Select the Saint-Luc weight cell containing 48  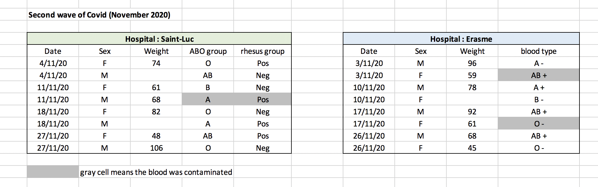pyautogui.click(x=156, y=136)
